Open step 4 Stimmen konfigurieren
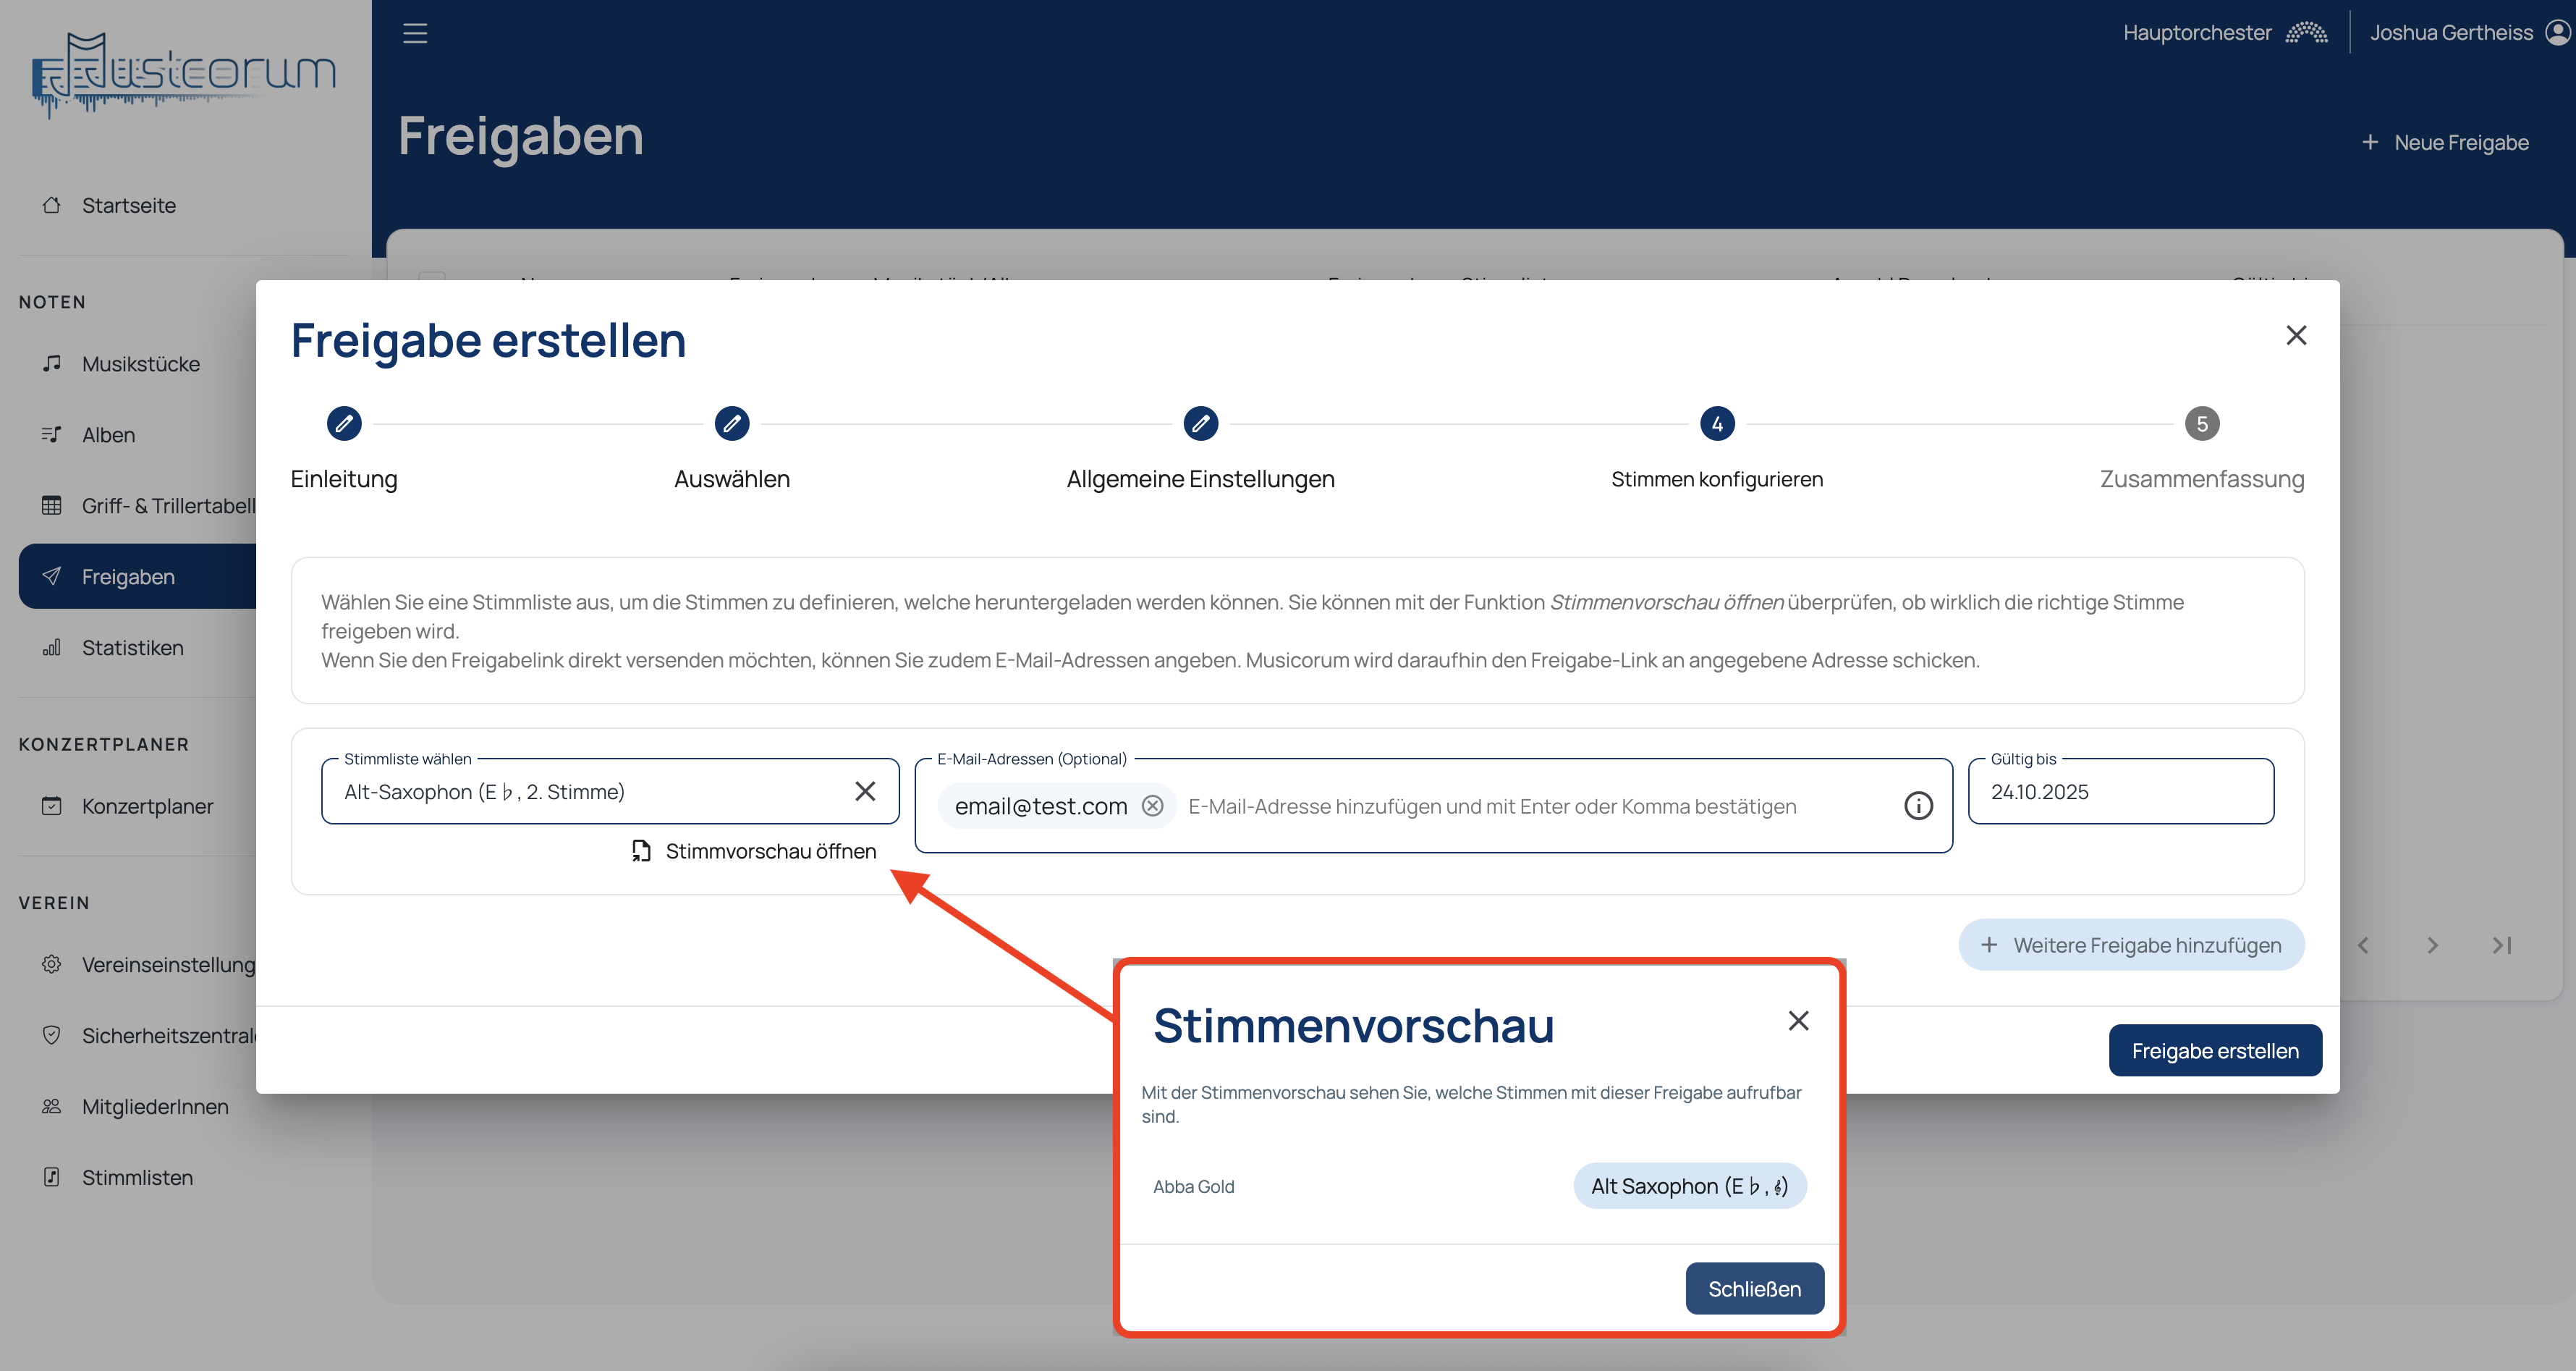 coord(1716,423)
